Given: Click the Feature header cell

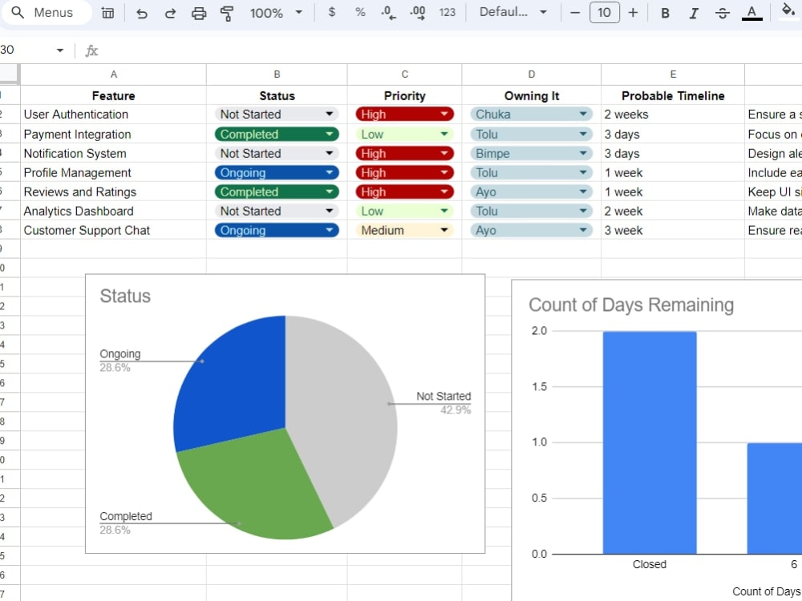Looking at the screenshot, I should tap(114, 95).
